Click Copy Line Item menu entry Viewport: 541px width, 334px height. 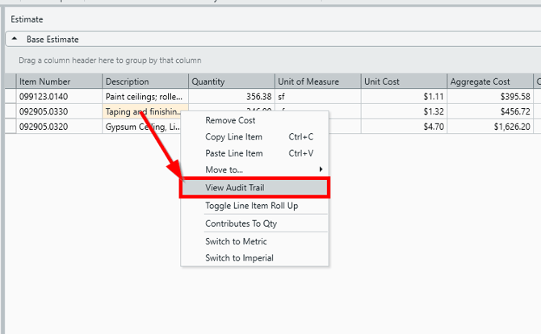click(x=233, y=137)
